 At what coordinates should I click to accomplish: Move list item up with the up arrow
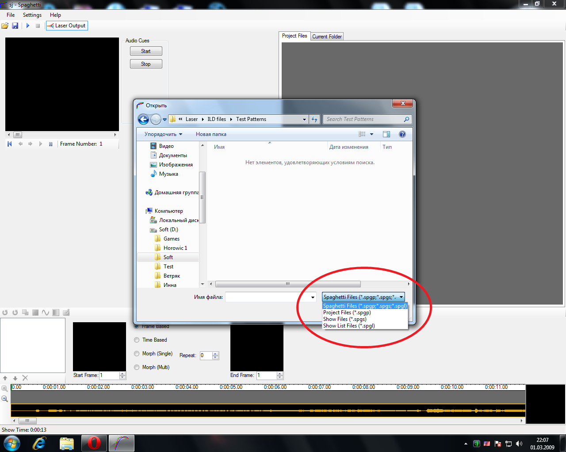pyautogui.click(x=5, y=378)
